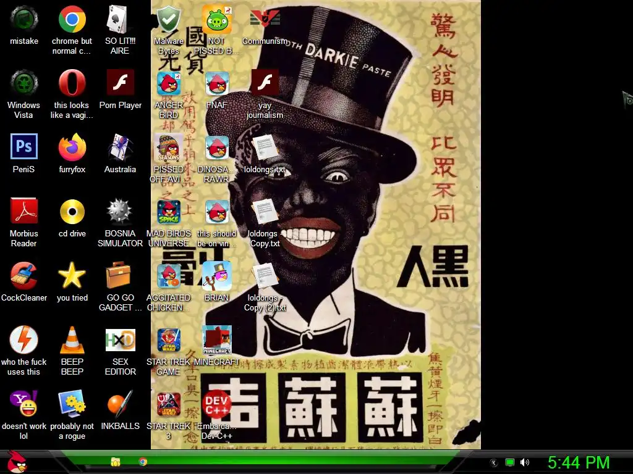
Task: Open Flash icon labeled 'yay journalism'
Action: point(265,83)
